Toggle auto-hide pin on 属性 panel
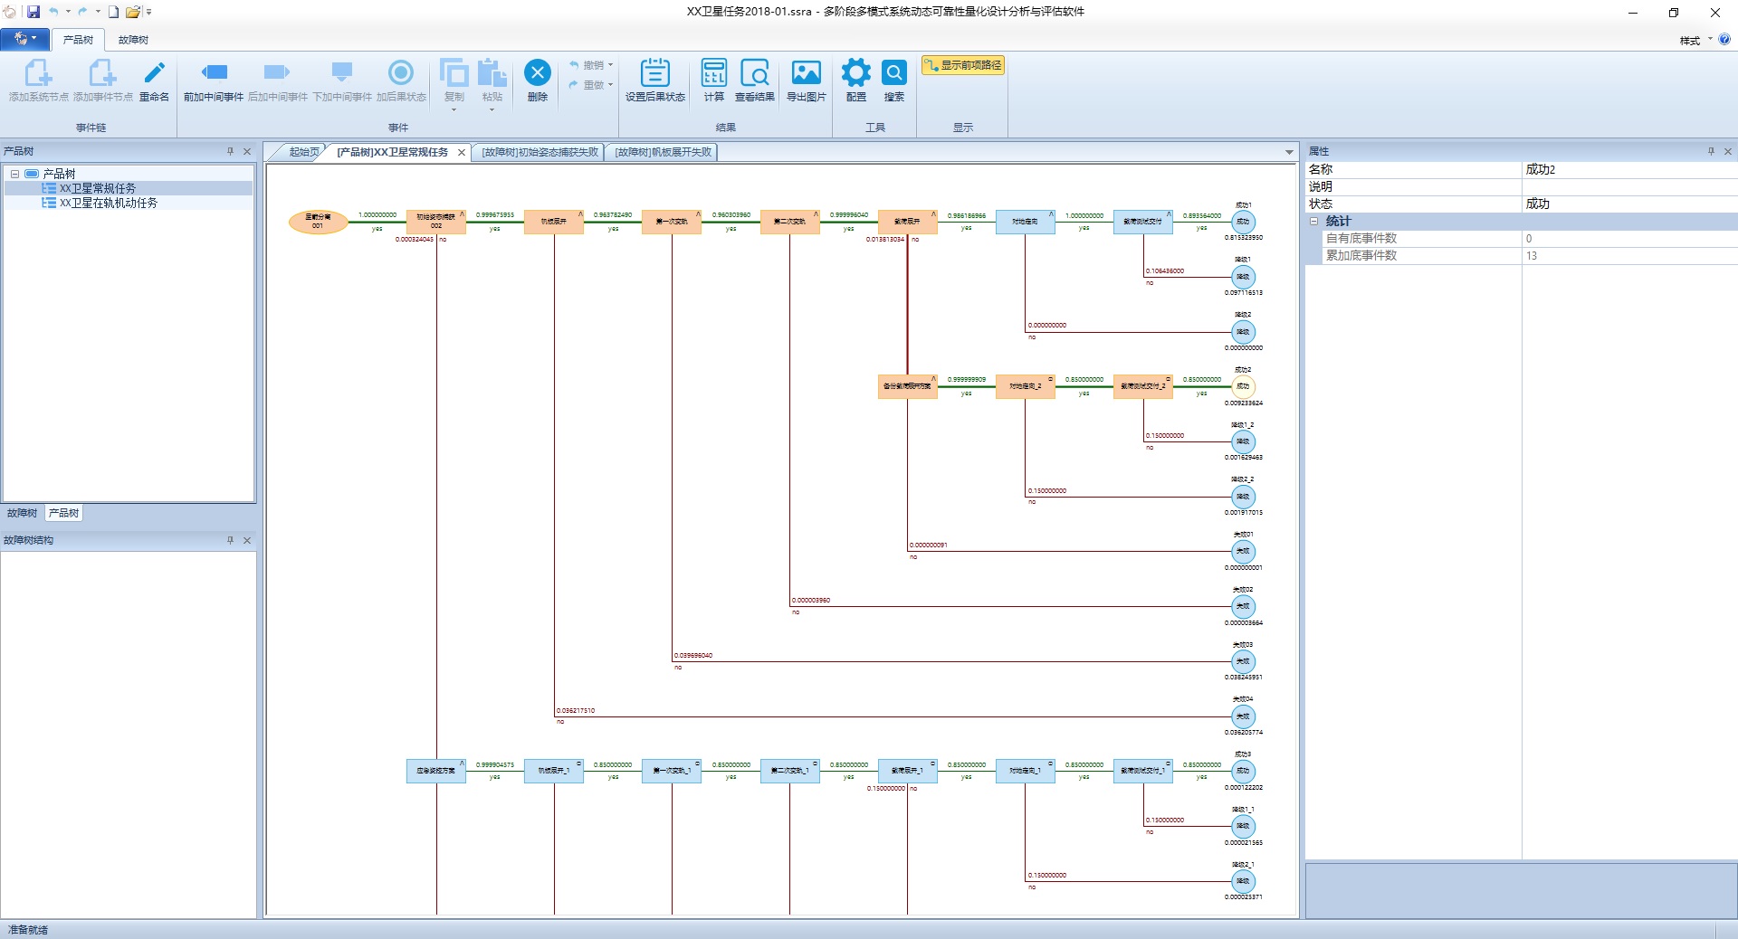The width and height of the screenshot is (1738, 939). [x=1711, y=152]
